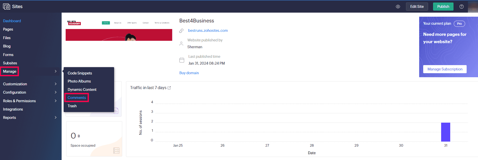Click publisher name Sherman

click(195, 47)
